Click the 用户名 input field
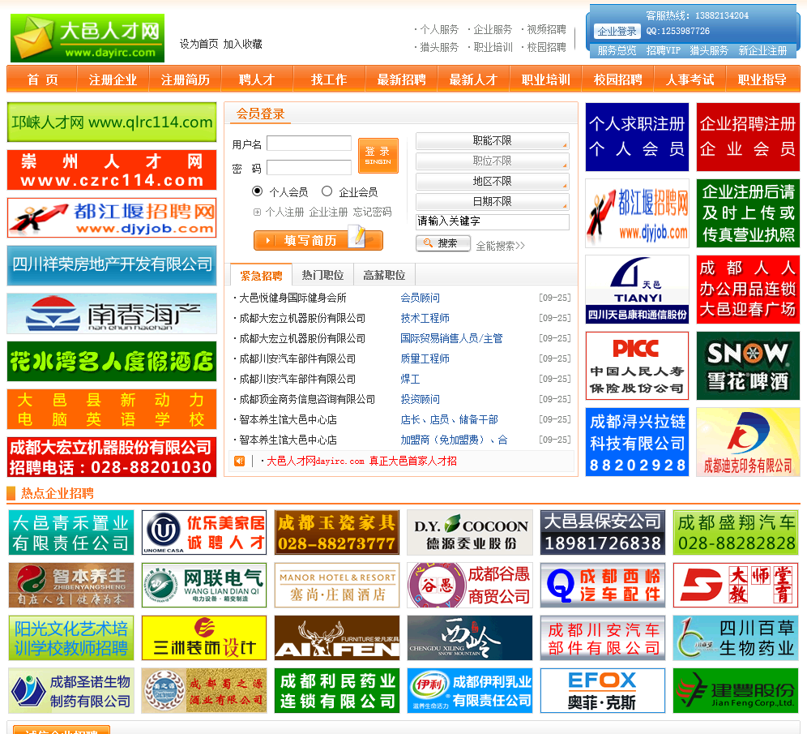This screenshot has width=807, height=734. tap(309, 144)
